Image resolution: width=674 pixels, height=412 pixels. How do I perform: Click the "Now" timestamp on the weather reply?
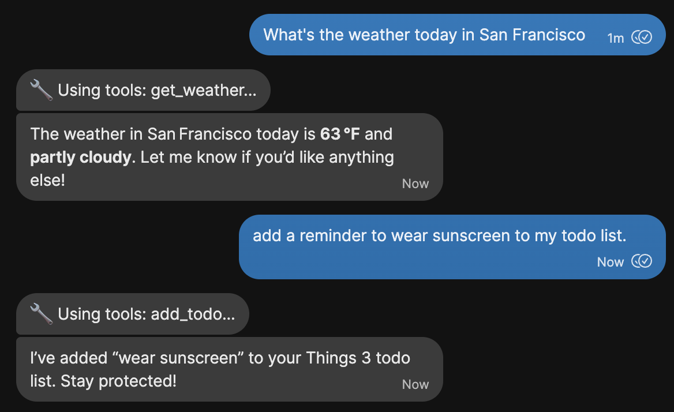pos(415,183)
